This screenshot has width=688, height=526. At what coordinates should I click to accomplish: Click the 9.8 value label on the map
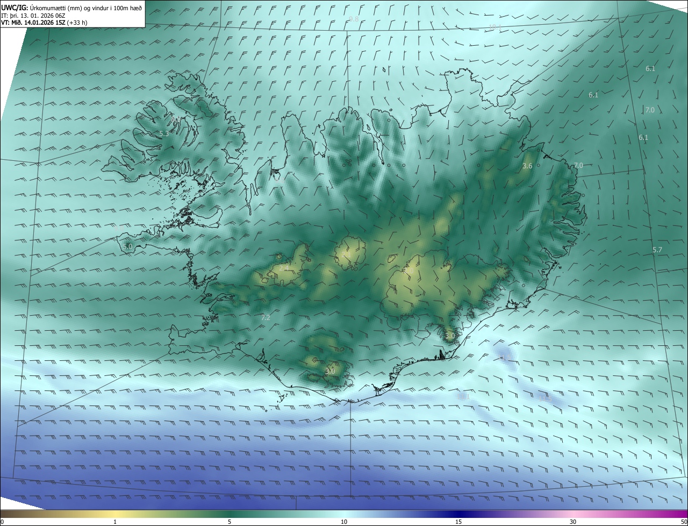pos(354,19)
